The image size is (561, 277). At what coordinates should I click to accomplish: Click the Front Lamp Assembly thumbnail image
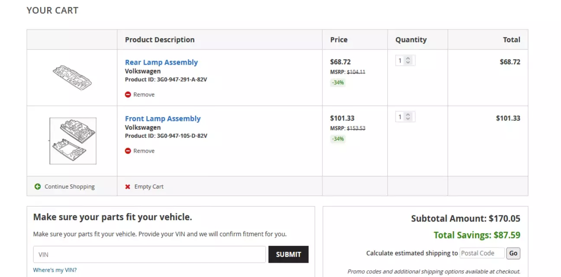tap(73, 141)
